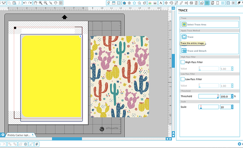The height and width of the screenshot is (148, 243).
Task: Click the Paste clipboard icon
Action: click(x=14, y=3)
